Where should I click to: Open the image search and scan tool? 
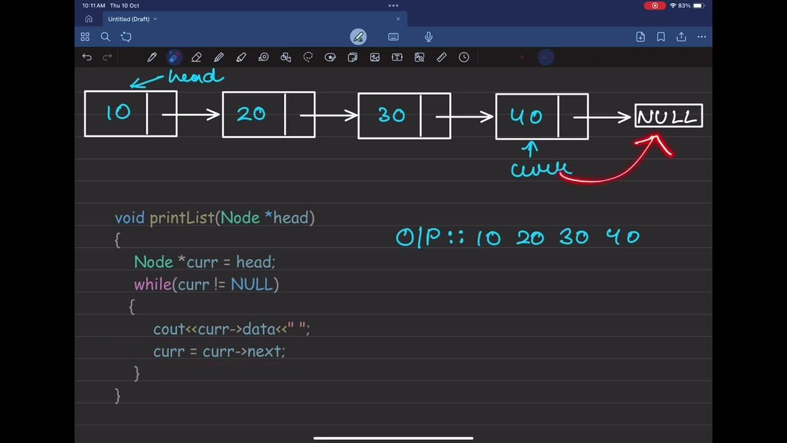coord(419,57)
